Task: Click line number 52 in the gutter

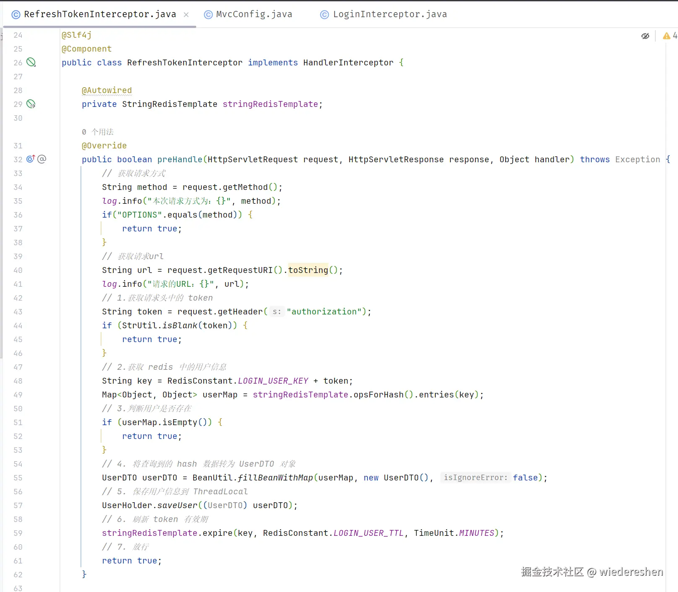Action: point(18,436)
